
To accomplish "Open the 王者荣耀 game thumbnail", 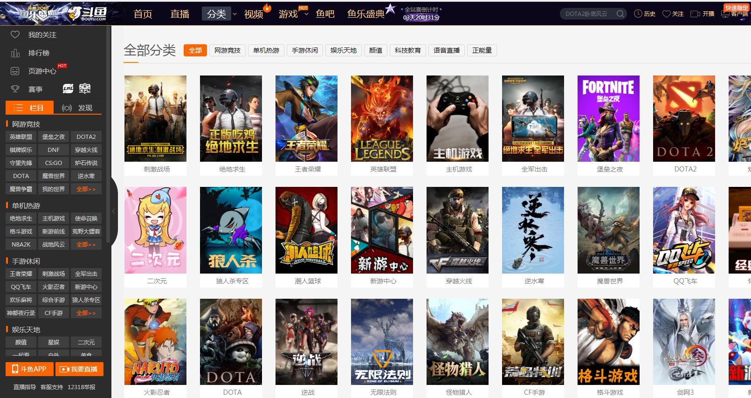I will click(x=306, y=118).
